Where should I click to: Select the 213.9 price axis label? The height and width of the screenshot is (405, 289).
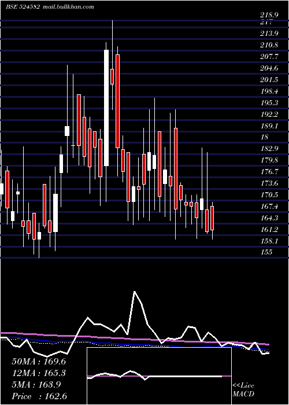point(269,34)
